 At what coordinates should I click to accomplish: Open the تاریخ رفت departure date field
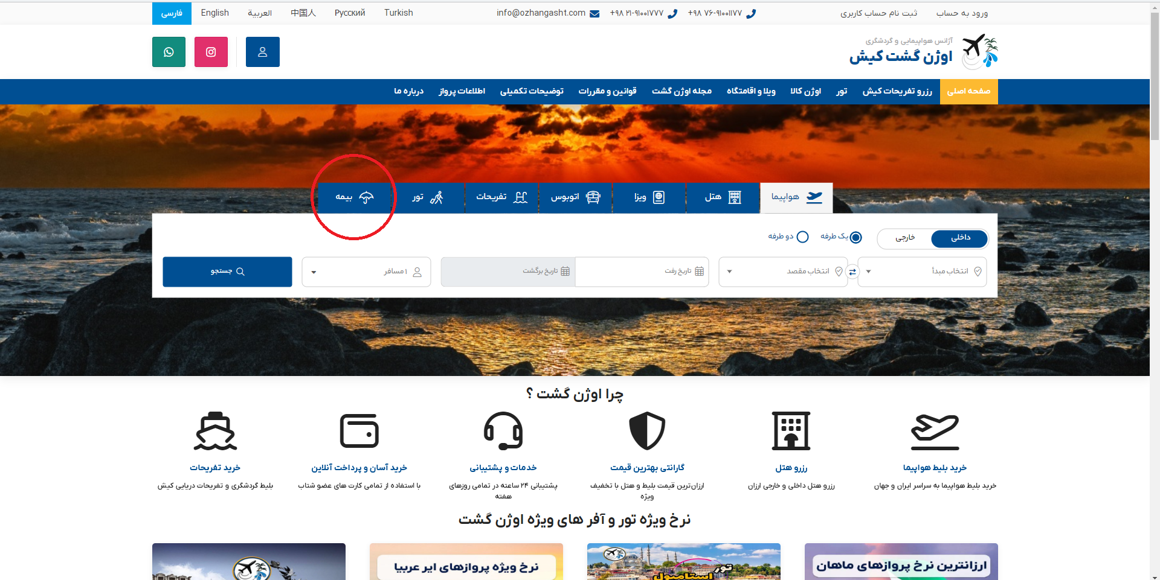click(x=642, y=272)
